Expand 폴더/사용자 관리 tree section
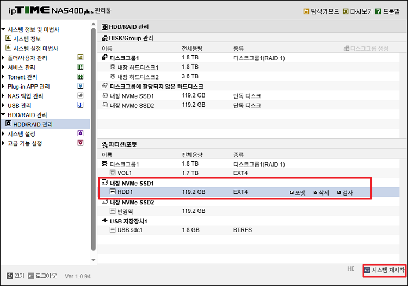 (x=3, y=58)
